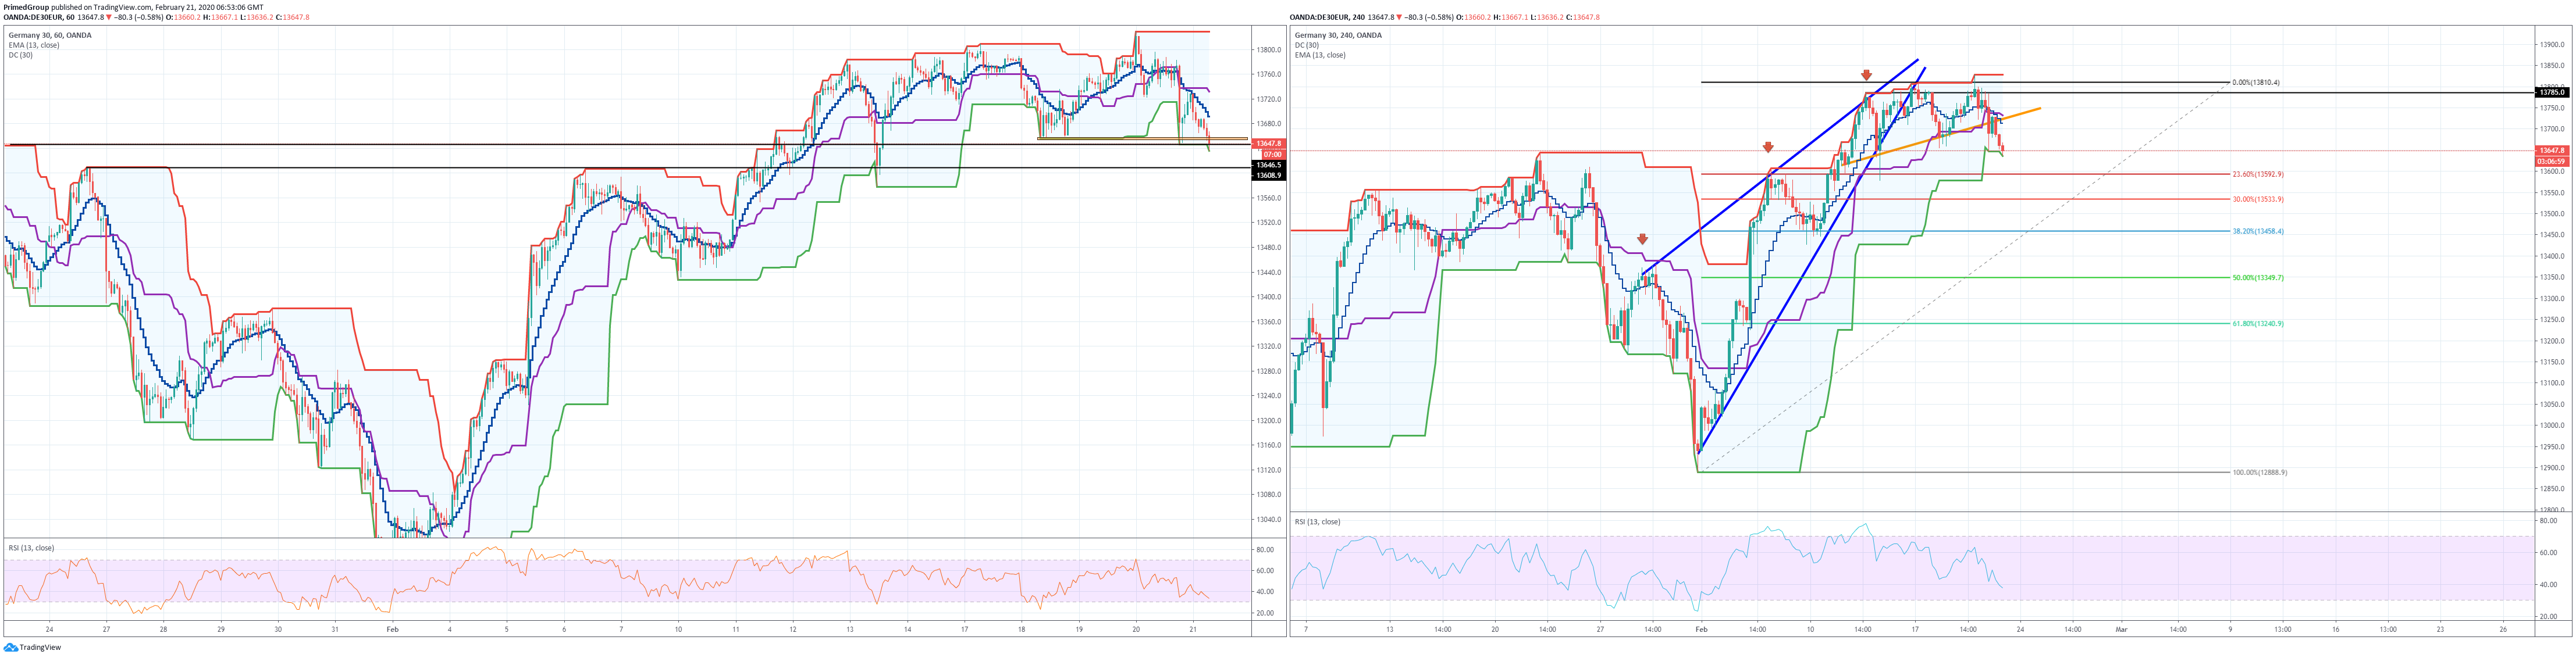2576x658 pixels.
Task: Select the 61.80%(13240.9) Fibonacci label
Action: [x=2258, y=324]
